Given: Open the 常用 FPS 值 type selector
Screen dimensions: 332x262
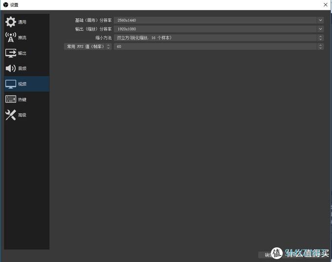Looking at the screenshot, I should pyautogui.click(x=88, y=46).
